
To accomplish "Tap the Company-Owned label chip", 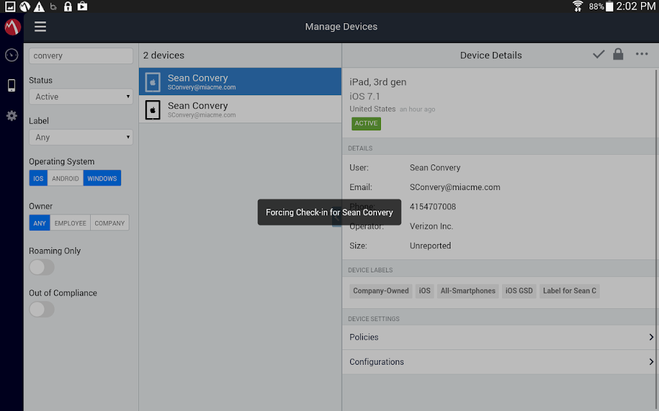I will tap(381, 291).
